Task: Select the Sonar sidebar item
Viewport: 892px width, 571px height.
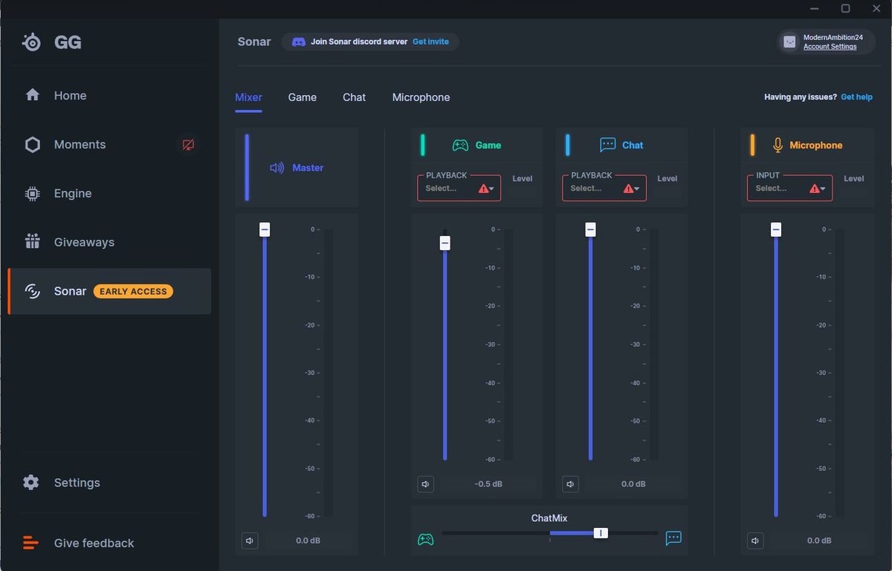Action: (109, 291)
